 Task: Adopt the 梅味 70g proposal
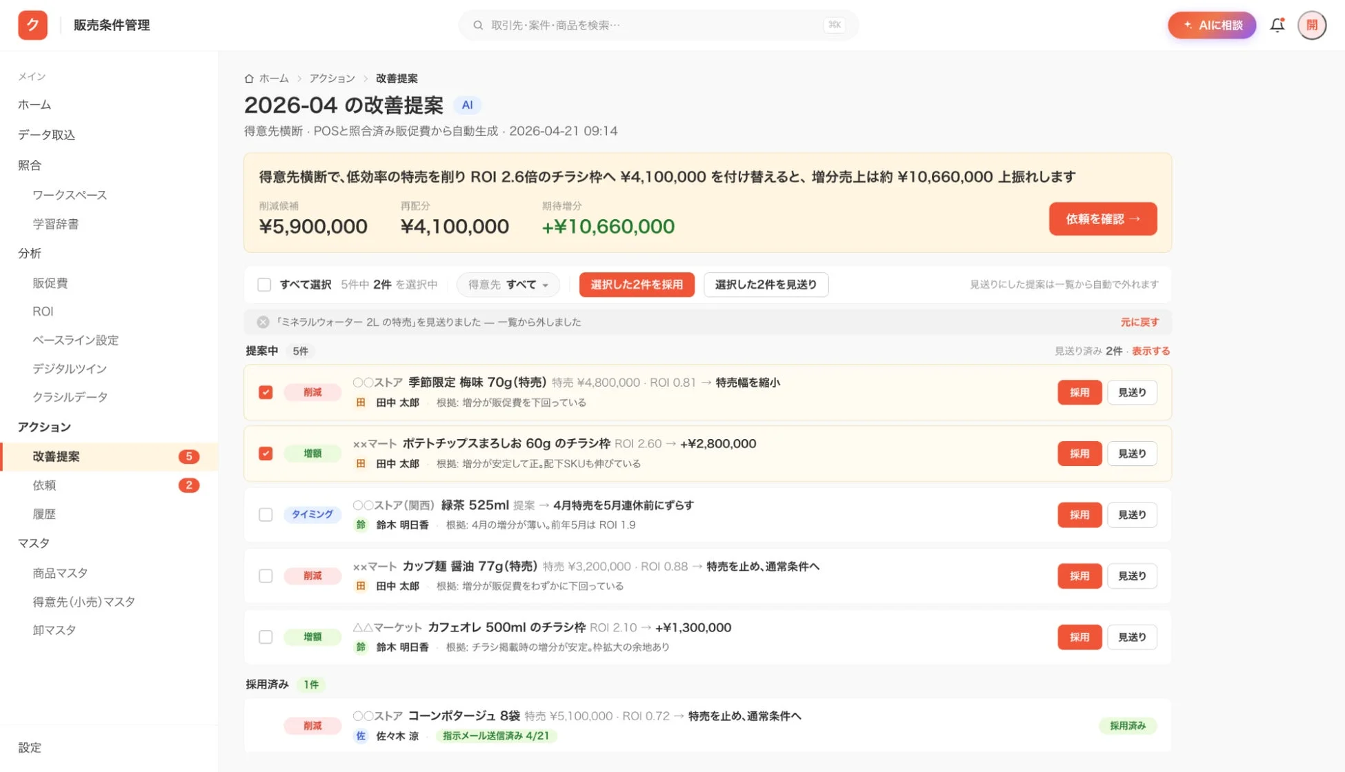pos(1079,392)
